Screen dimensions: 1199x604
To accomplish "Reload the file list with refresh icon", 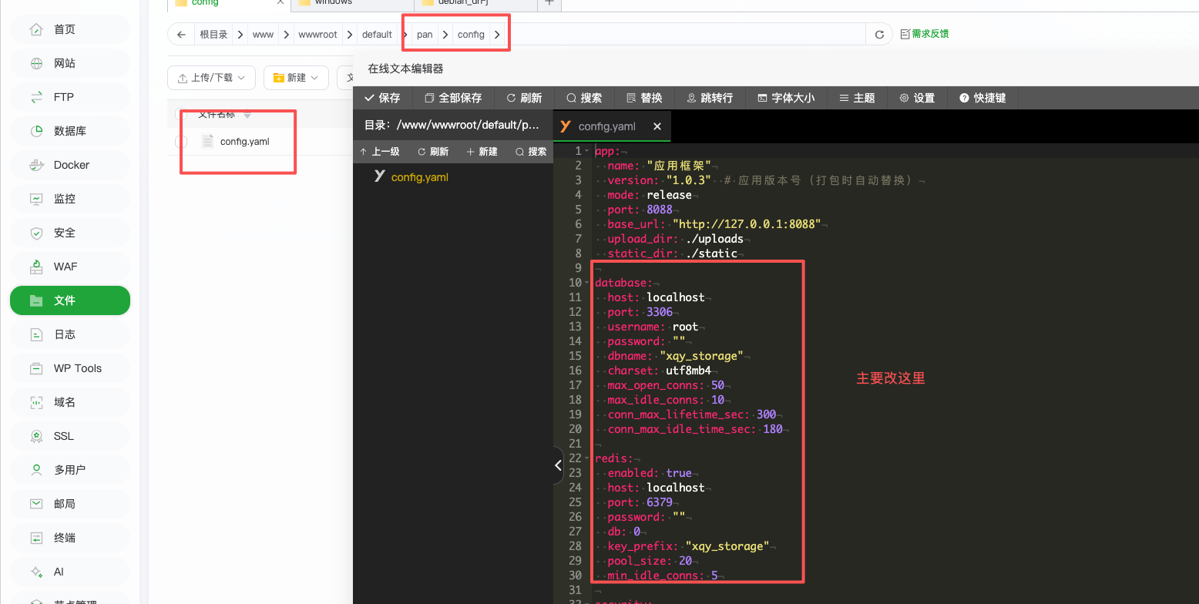I will pos(878,35).
